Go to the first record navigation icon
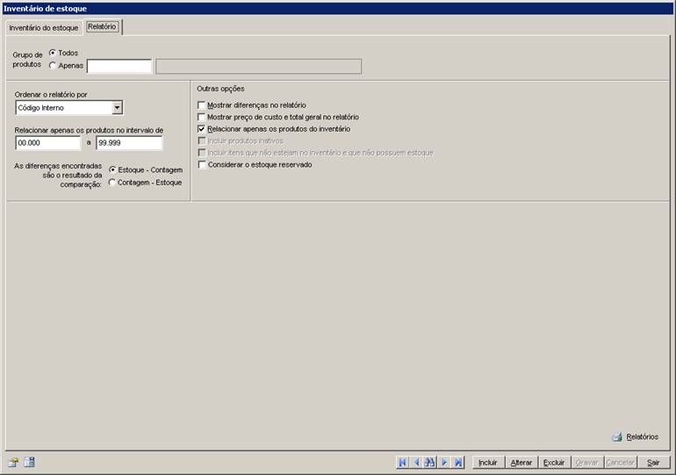This screenshot has height=475, width=676. tap(403, 462)
